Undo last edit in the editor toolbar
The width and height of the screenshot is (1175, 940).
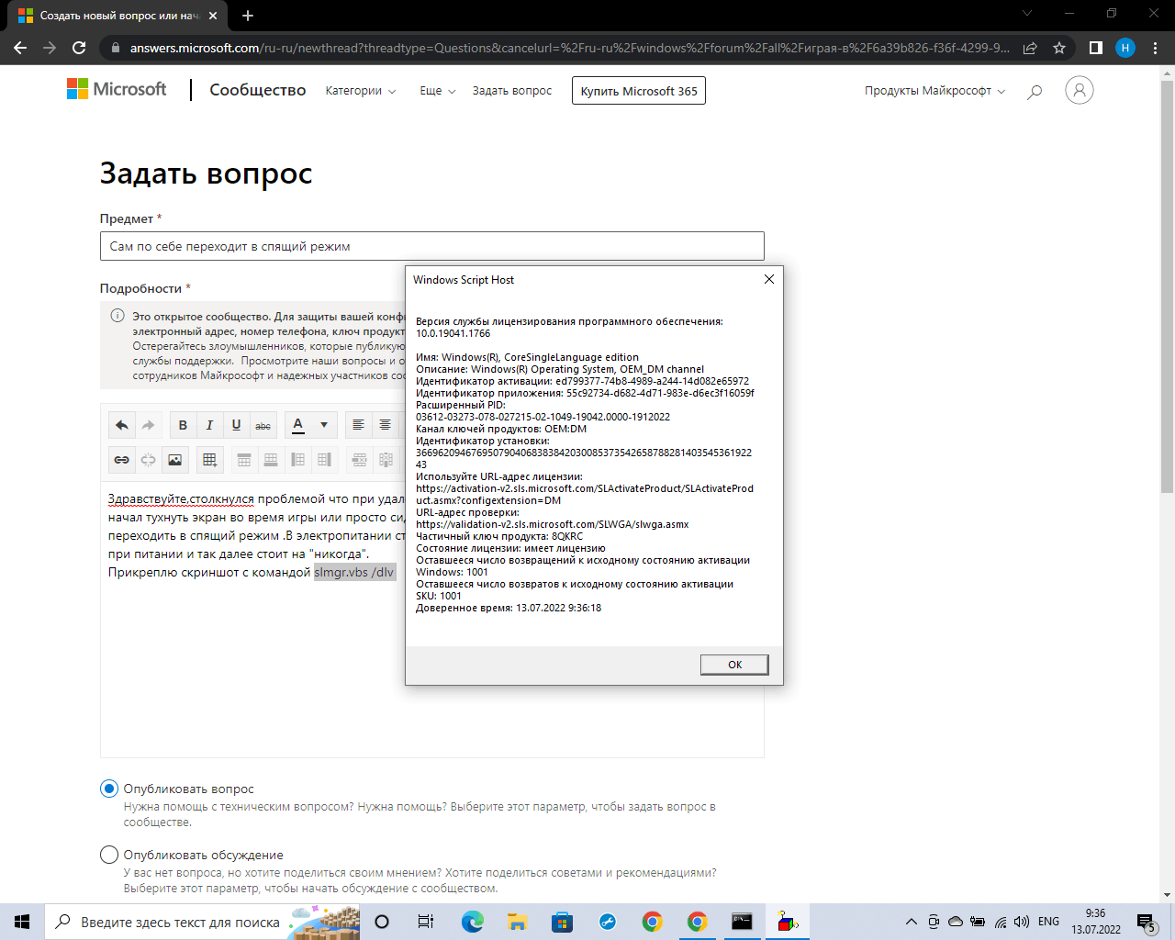(121, 425)
